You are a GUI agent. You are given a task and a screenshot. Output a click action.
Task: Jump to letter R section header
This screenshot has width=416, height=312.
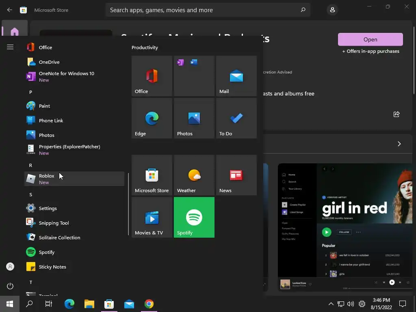30,165
